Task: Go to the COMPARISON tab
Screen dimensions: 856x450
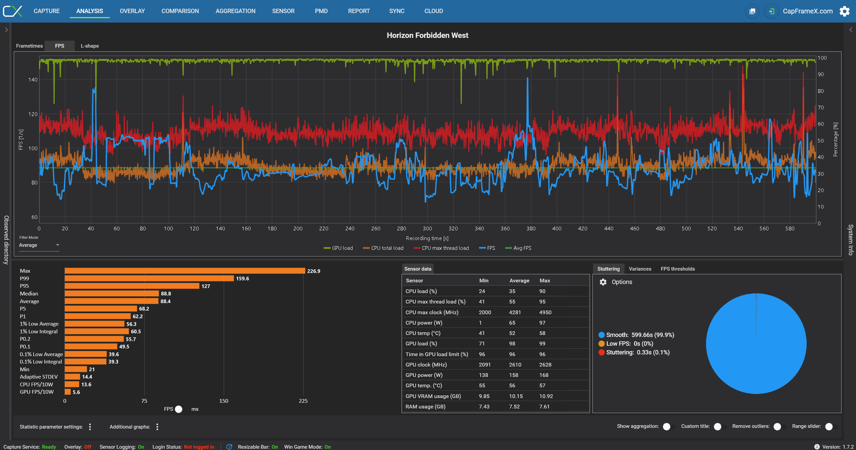Action: pyautogui.click(x=180, y=11)
